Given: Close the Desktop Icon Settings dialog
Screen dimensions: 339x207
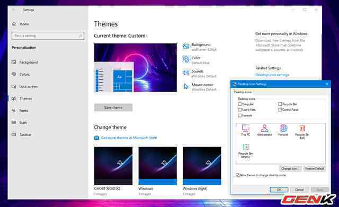Looking at the screenshot, I should point(327,84).
